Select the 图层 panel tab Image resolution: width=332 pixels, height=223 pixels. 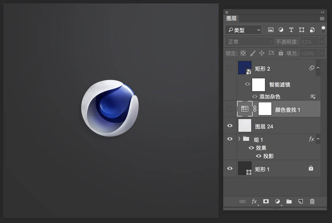(232, 18)
